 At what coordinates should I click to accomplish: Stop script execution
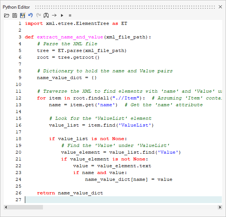[70, 15]
